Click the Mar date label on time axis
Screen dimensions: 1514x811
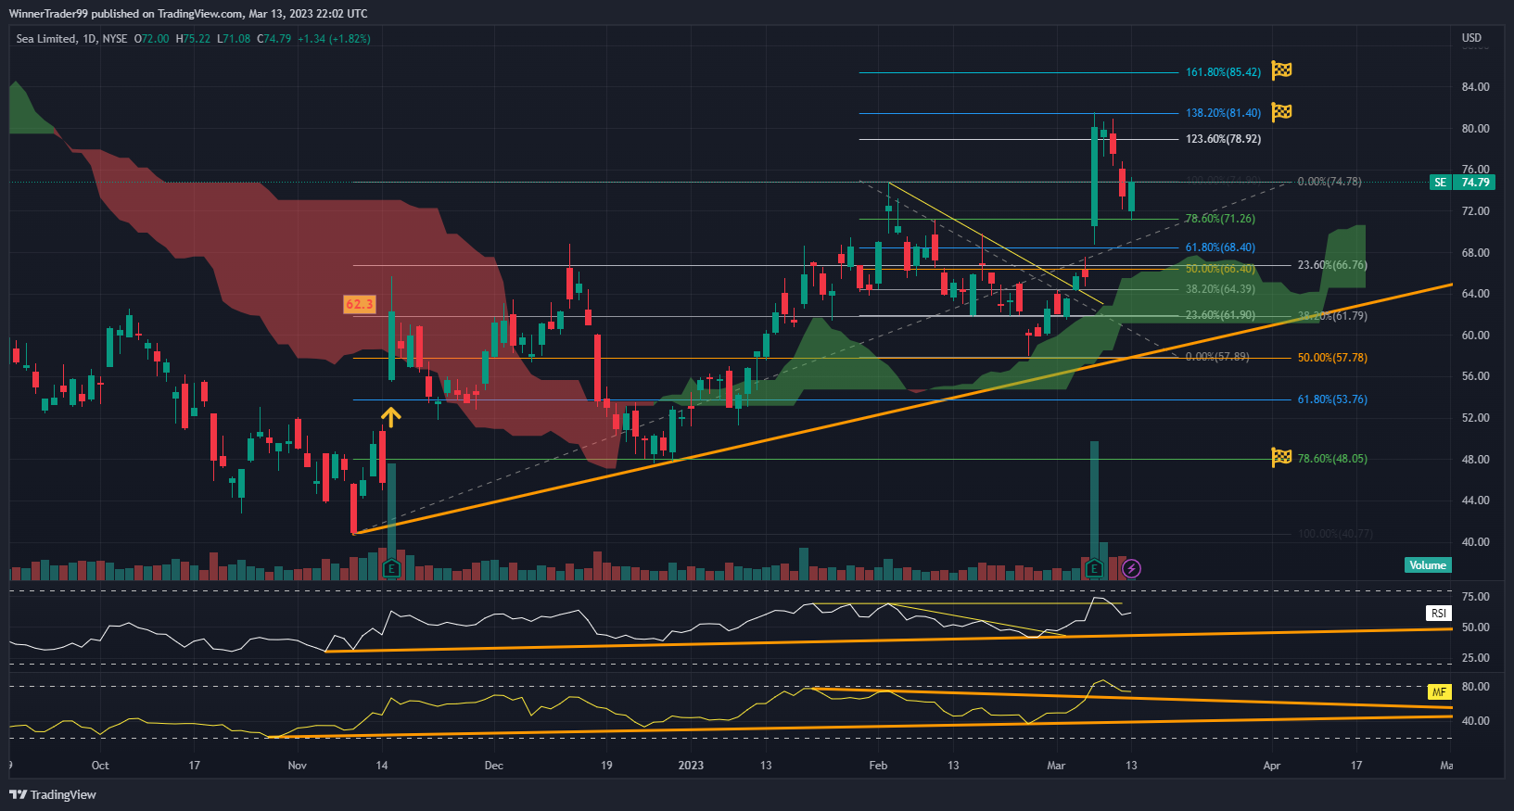(x=1056, y=766)
